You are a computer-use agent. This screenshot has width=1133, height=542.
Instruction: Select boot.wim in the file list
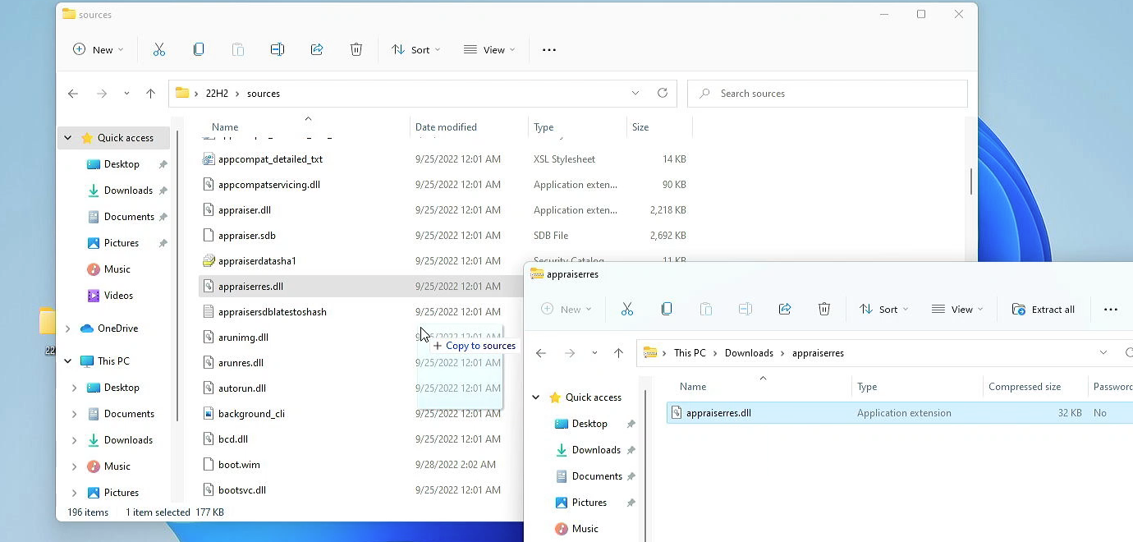pyautogui.click(x=240, y=464)
